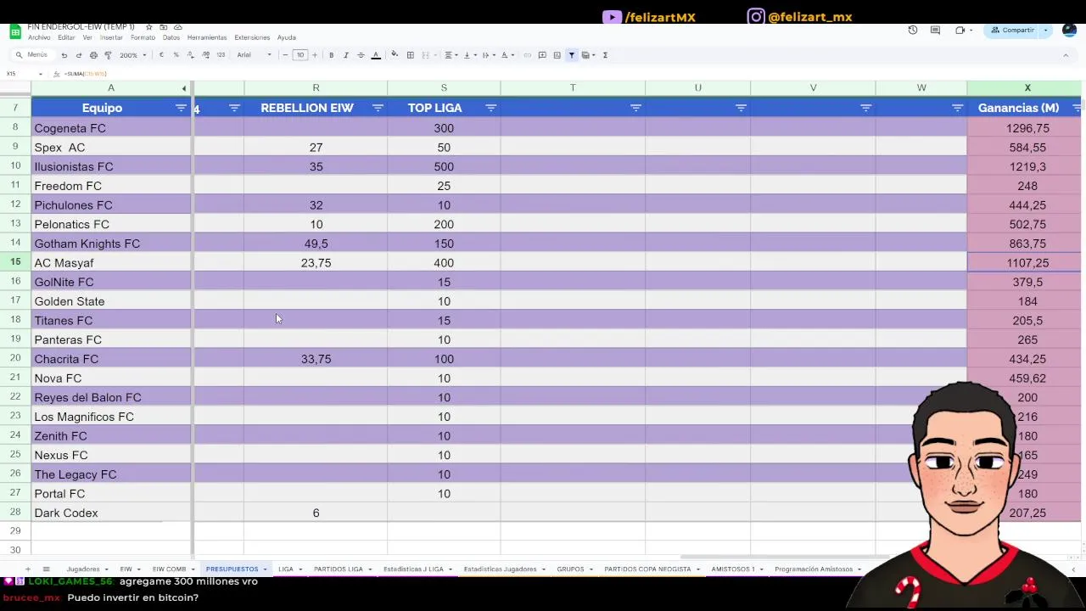Click the insert comment icon
This screenshot has height=611, width=1086.
point(542,55)
